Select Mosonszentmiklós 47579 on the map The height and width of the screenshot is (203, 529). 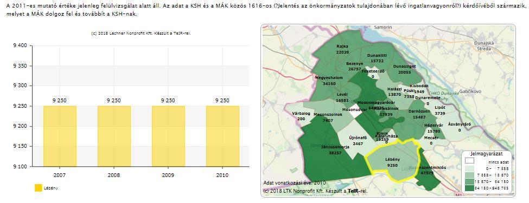pyautogui.click(x=428, y=171)
